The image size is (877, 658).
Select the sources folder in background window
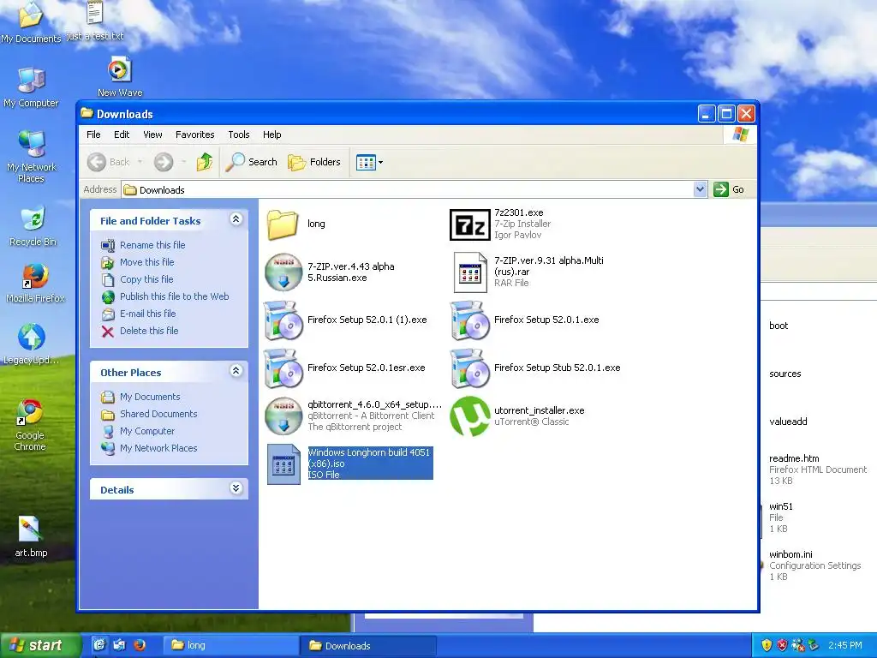click(x=785, y=374)
